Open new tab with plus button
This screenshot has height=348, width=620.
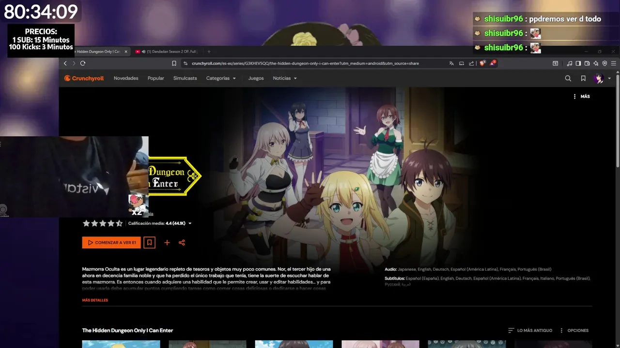point(209,52)
